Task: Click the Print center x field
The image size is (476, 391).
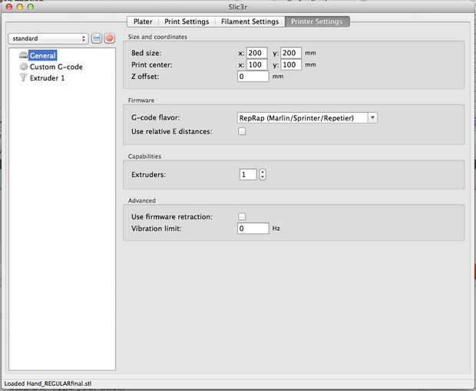Action: tap(257, 64)
